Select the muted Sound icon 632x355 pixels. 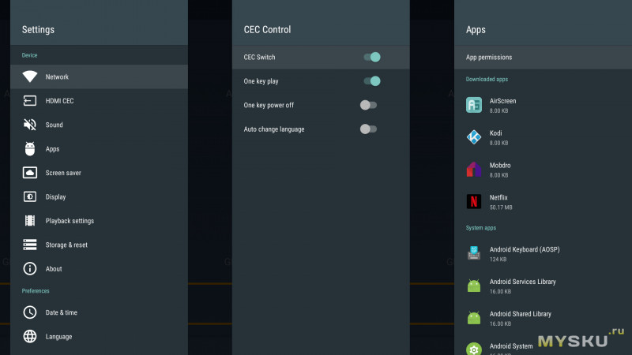[x=30, y=125]
